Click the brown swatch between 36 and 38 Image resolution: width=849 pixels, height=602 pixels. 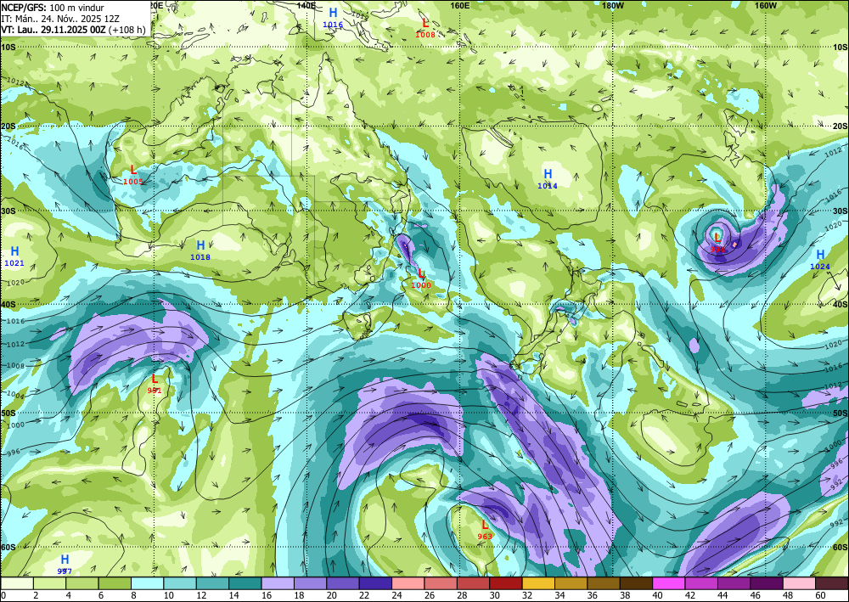pos(603,583)
